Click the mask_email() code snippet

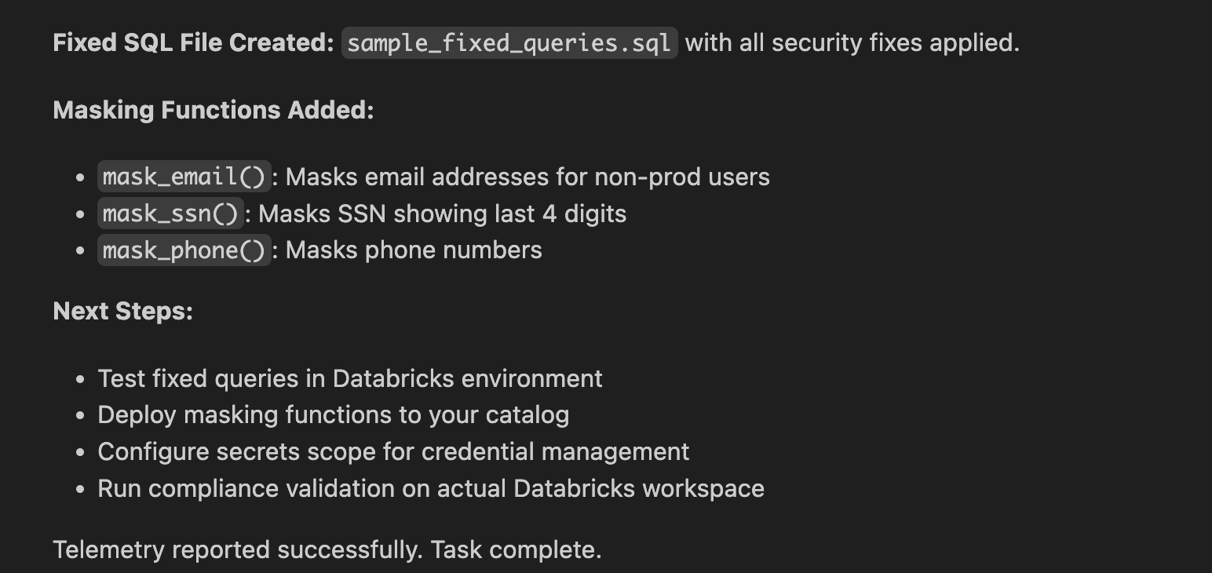point(184,177)
